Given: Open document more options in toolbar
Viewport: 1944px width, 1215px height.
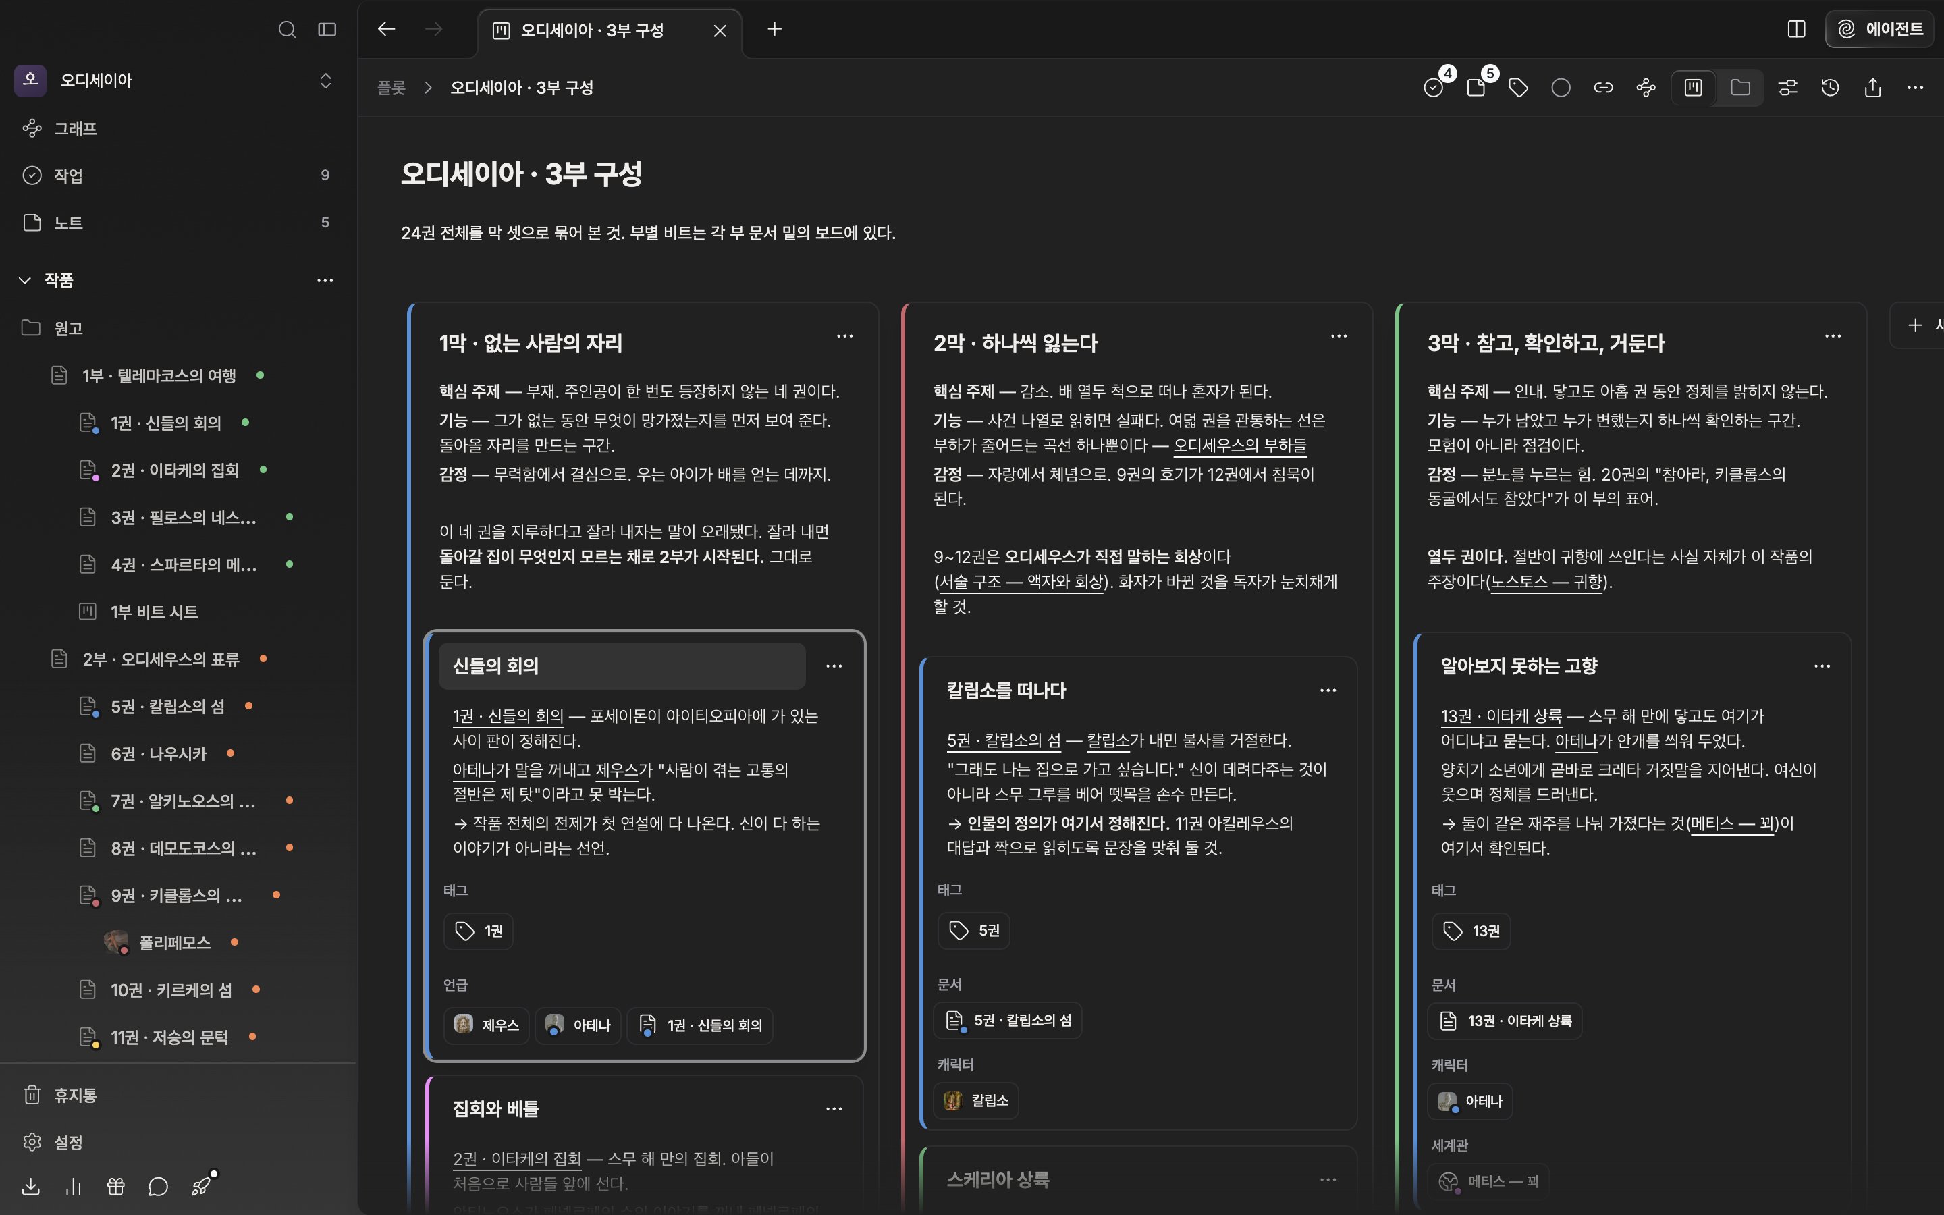Looking at the screenshot, I should (x=1915, y=88).
